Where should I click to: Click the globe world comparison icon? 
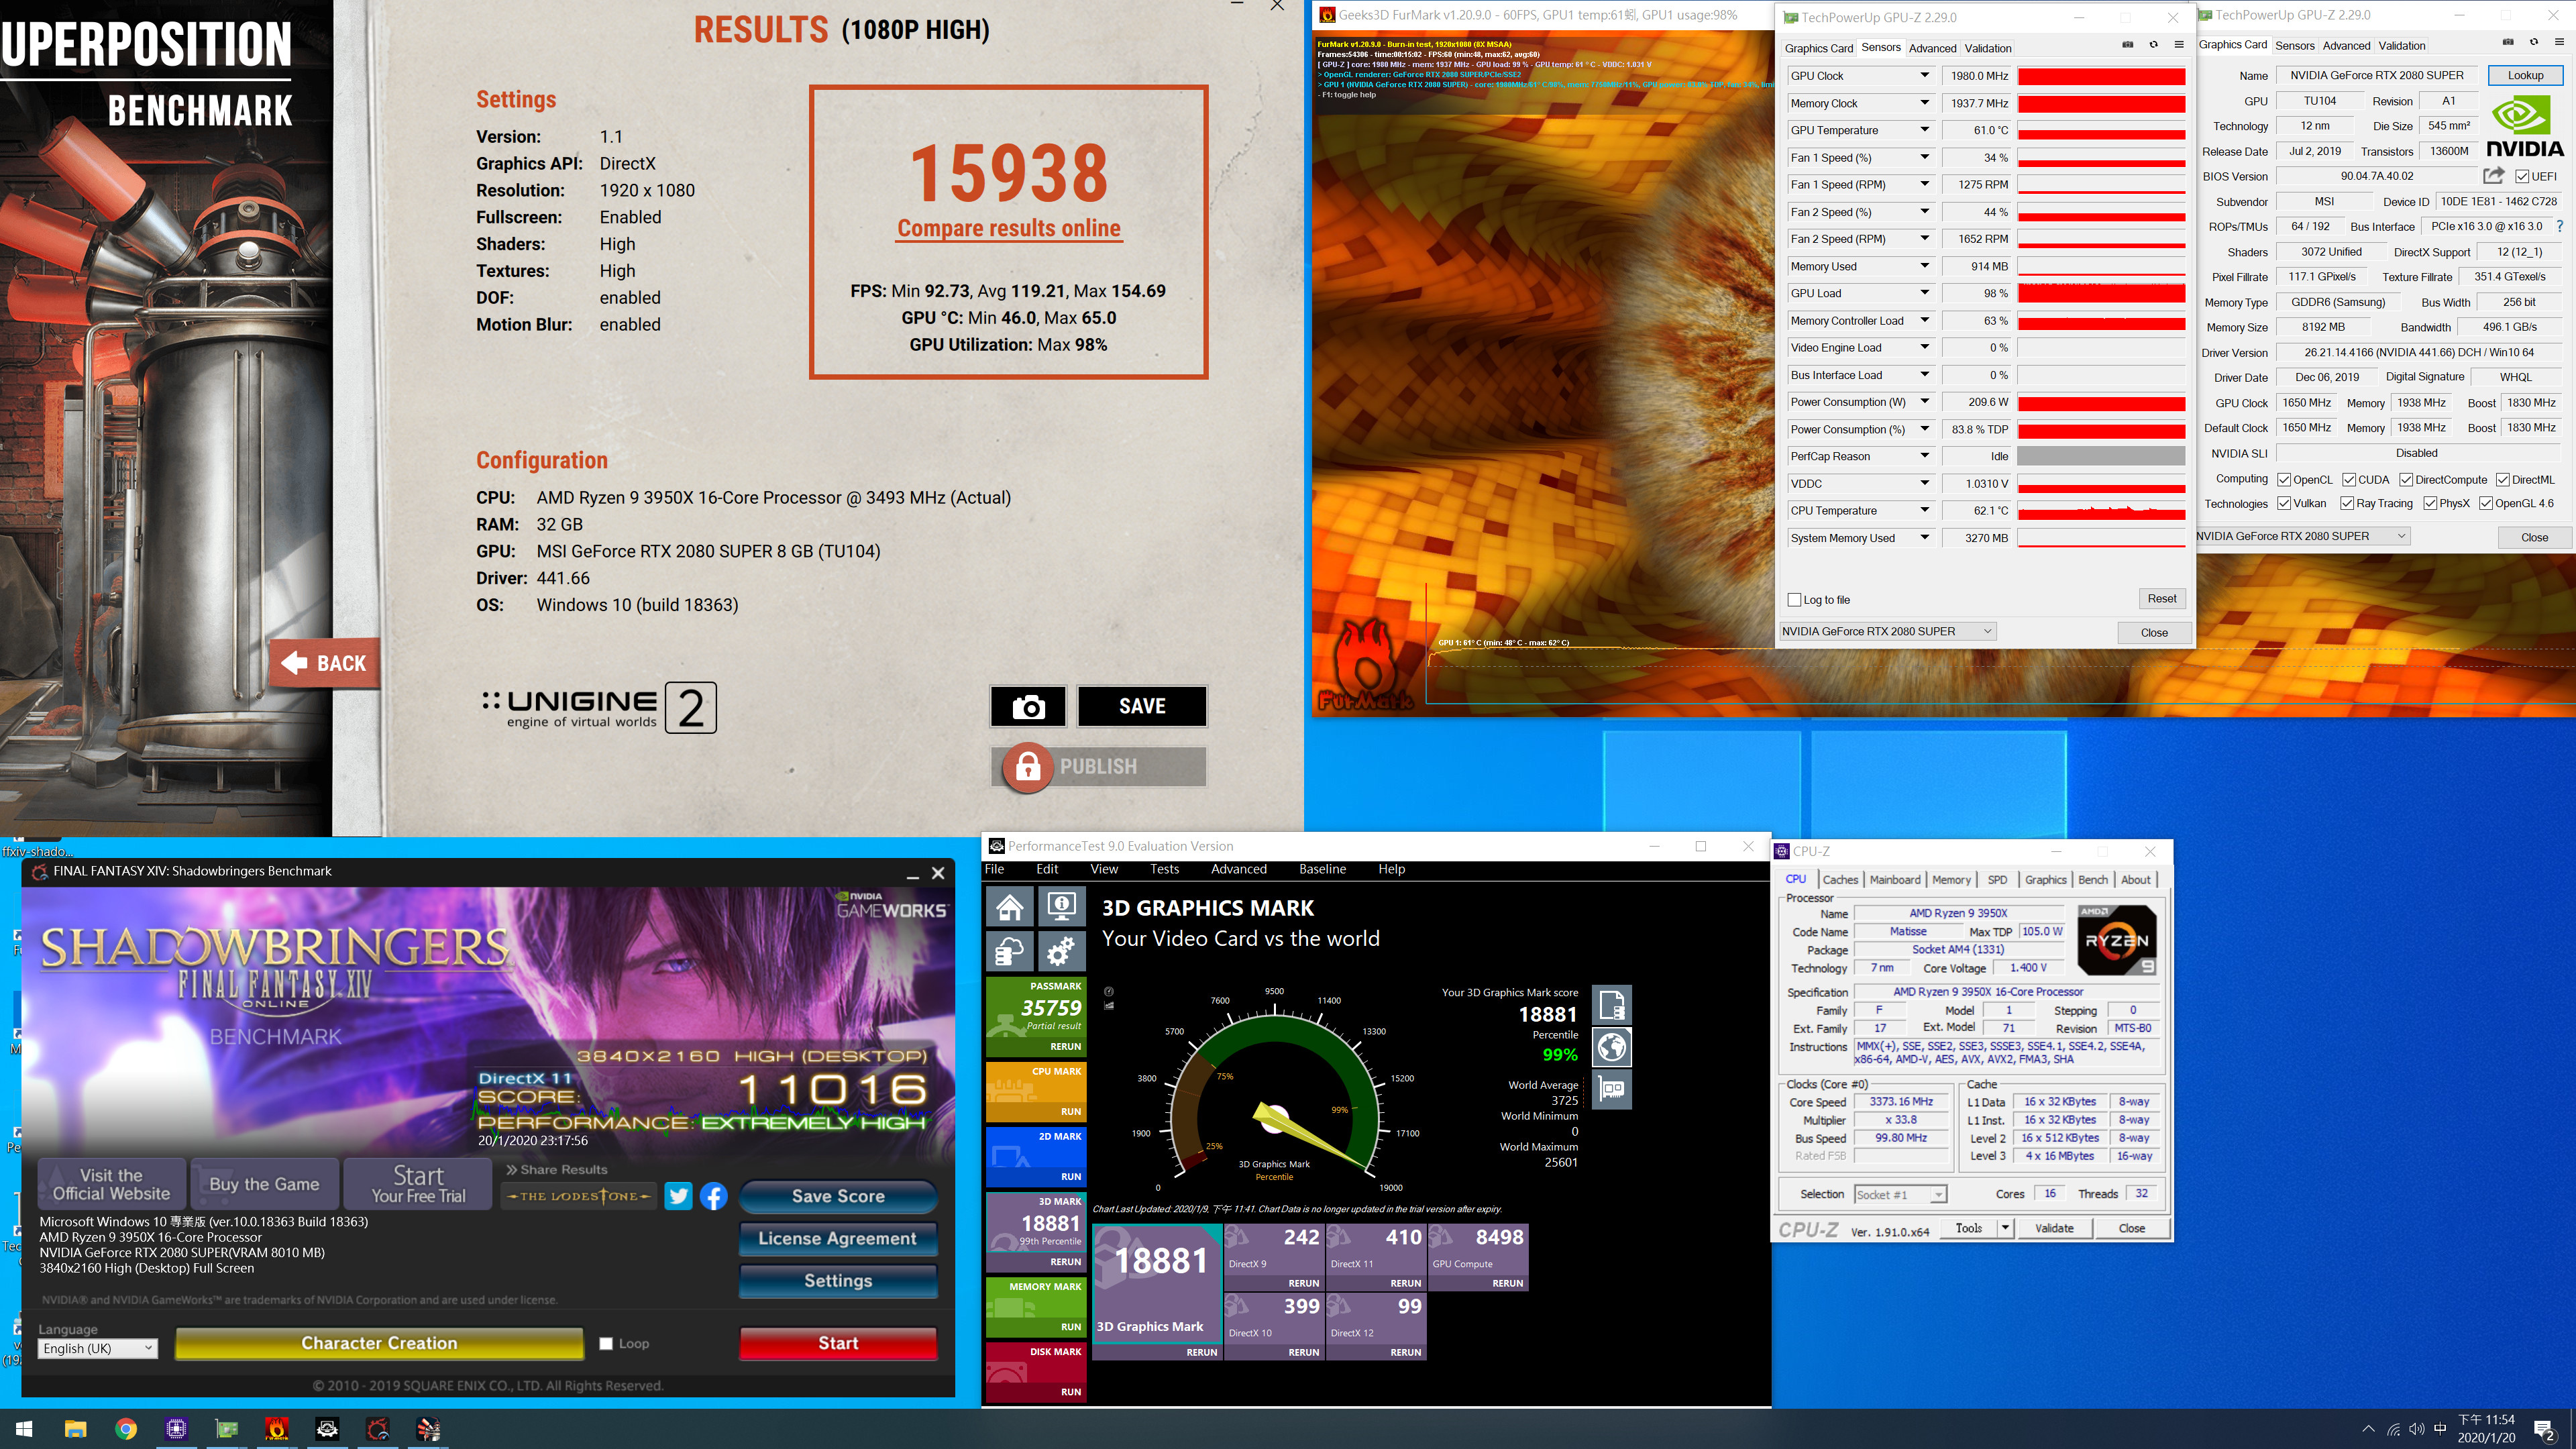click(1612, 1047)
